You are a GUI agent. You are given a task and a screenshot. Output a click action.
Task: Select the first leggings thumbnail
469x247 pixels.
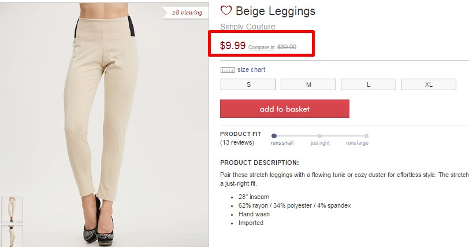(x=12, y=209)
